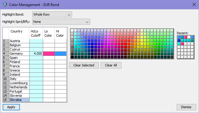
Task: Click the Country column header
Action: (x=19, y=33)
